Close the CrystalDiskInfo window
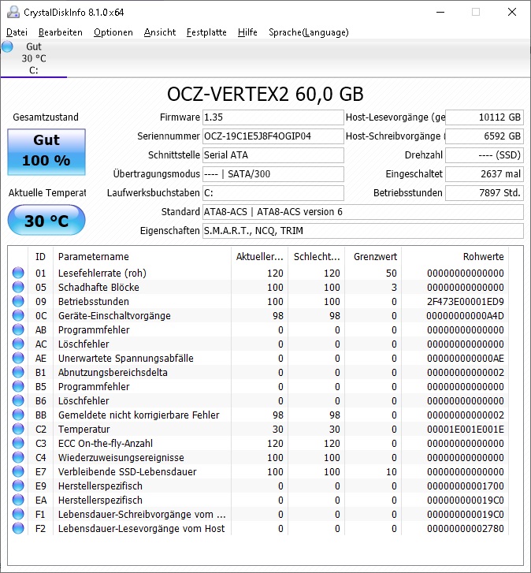The width and height of the screenshot is (531, 573). coord(512,12)
